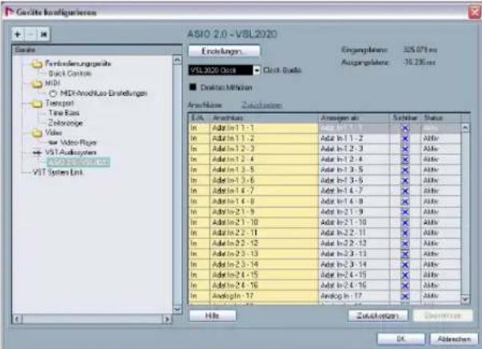Click the Video-Player icon in tree
The image size is (482, 349).
(53, 142)
